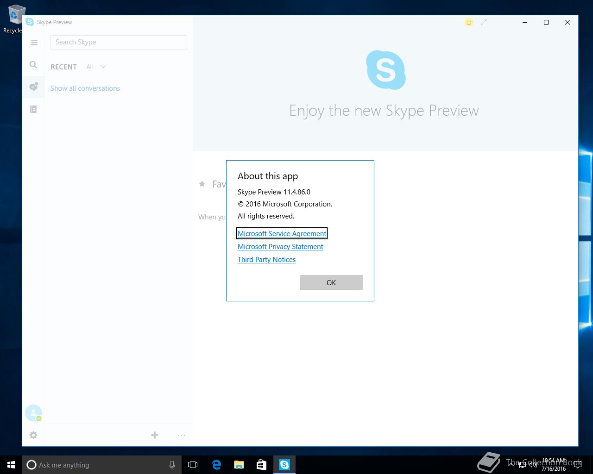
Task: Minimize the Skype Preview window
Action: [x=525, y=22]
